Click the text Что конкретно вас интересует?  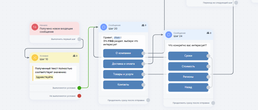click(x=188, y=46)
